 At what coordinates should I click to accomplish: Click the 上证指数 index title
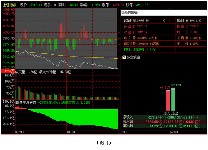(x=9, y=5)
